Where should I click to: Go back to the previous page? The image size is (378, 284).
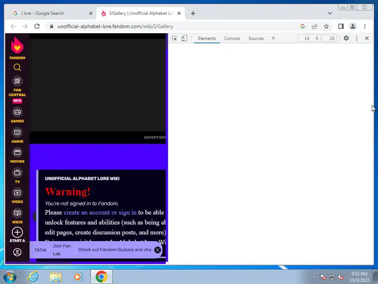click(13, 26)
